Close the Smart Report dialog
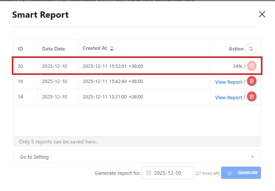275x191 pixels. pos(262,14)
